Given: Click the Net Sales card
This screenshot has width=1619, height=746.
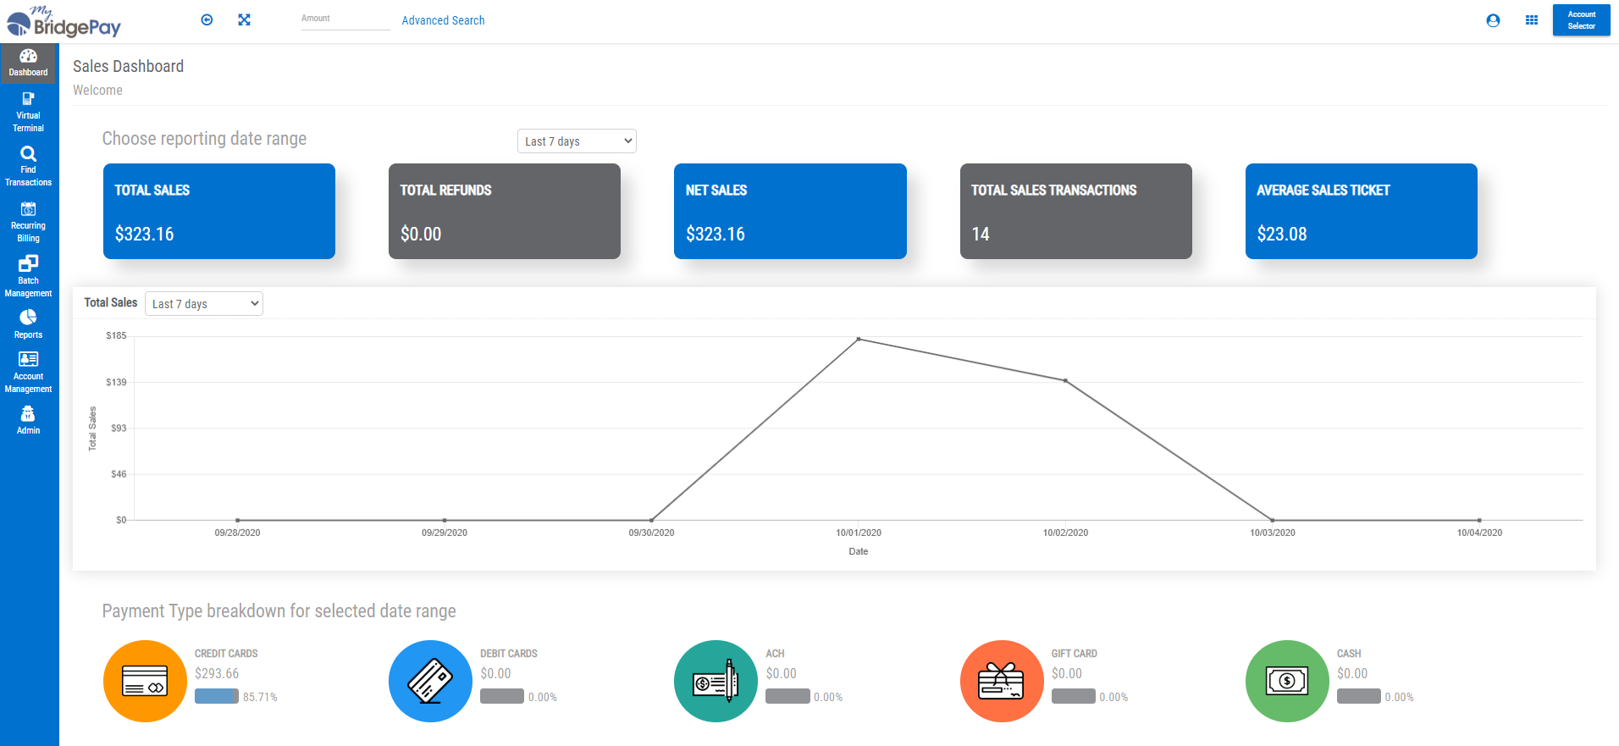Looking at the screenshot, I should coord(790,212).
